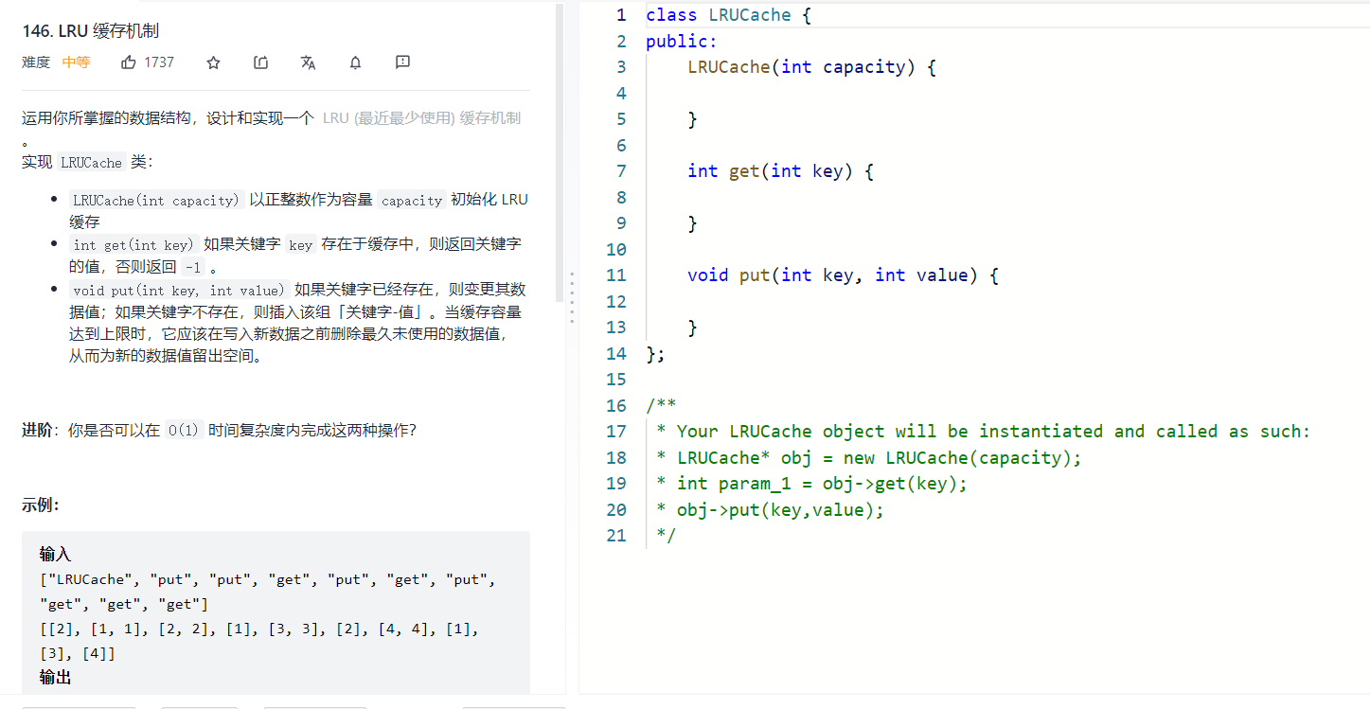Click inline code 'O(1)' in 进阶 line
Image resolution: width=1370 pixels, height=709 pixels.
184,430
